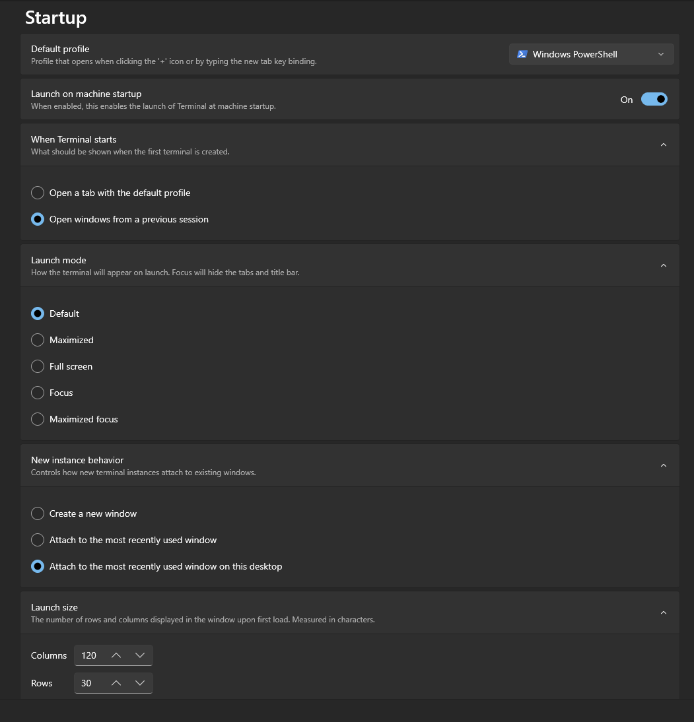Image resolution: width=694 pixels, height=722 pixels.
Task: Select Open a tab with default profile
Action: point(38,193)
